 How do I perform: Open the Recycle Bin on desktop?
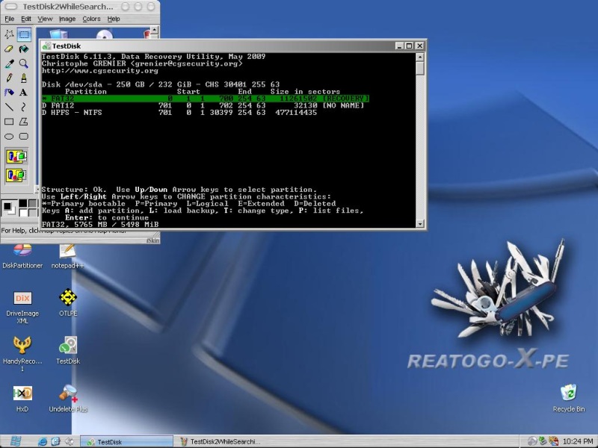[569, 398]
